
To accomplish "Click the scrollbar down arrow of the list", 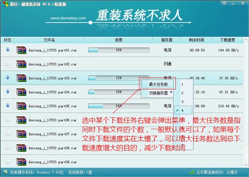I will coord(246,165).
